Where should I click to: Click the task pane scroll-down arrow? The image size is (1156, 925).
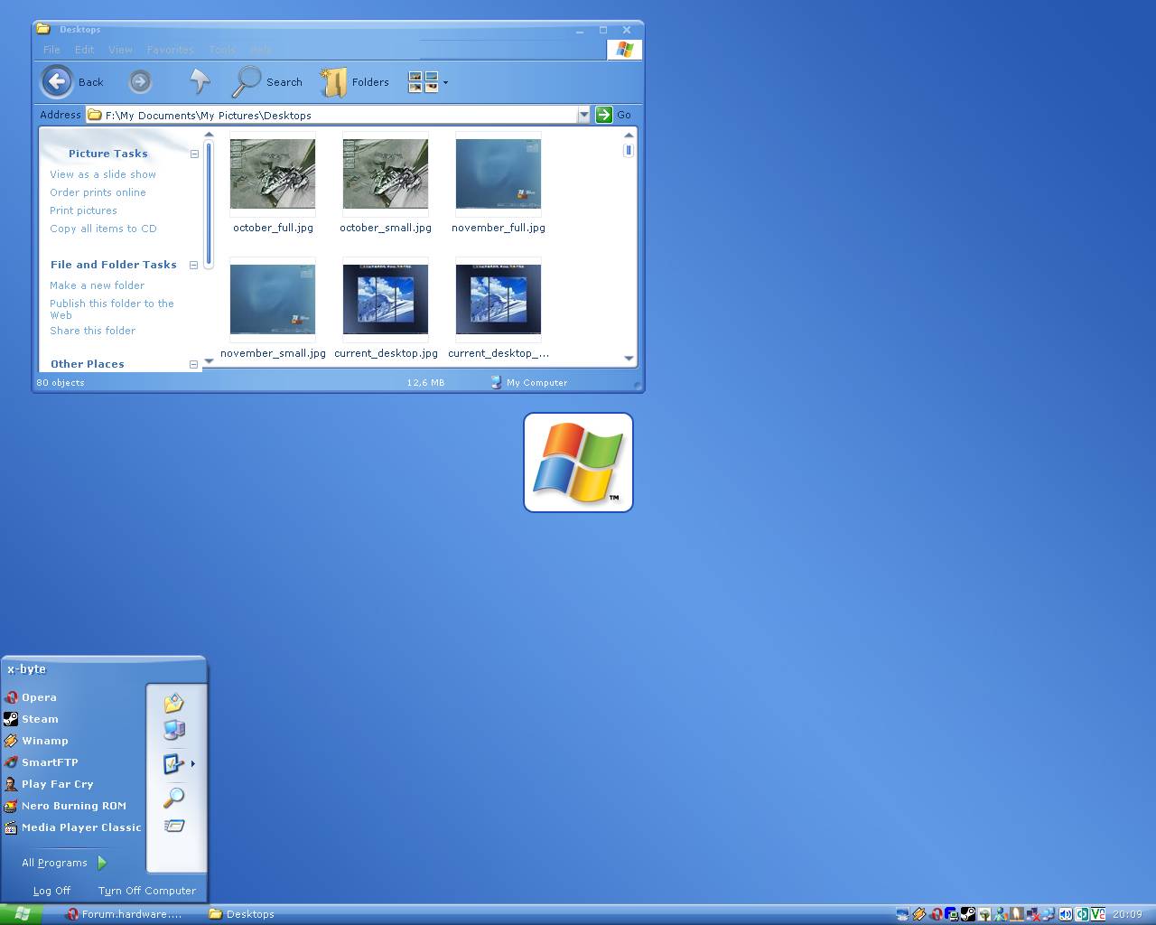(209, 361)
